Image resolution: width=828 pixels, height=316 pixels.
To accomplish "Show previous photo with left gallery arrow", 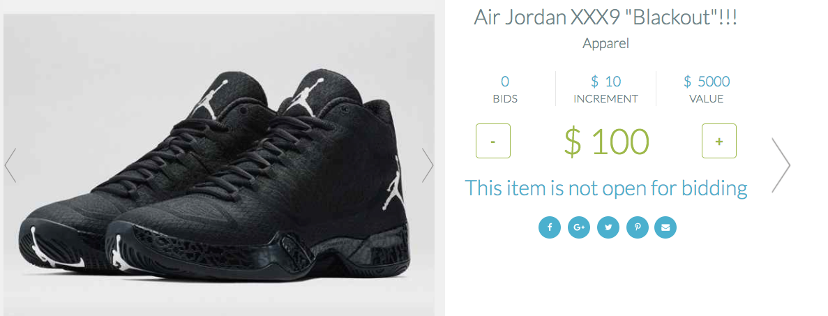I will (10, 165).
